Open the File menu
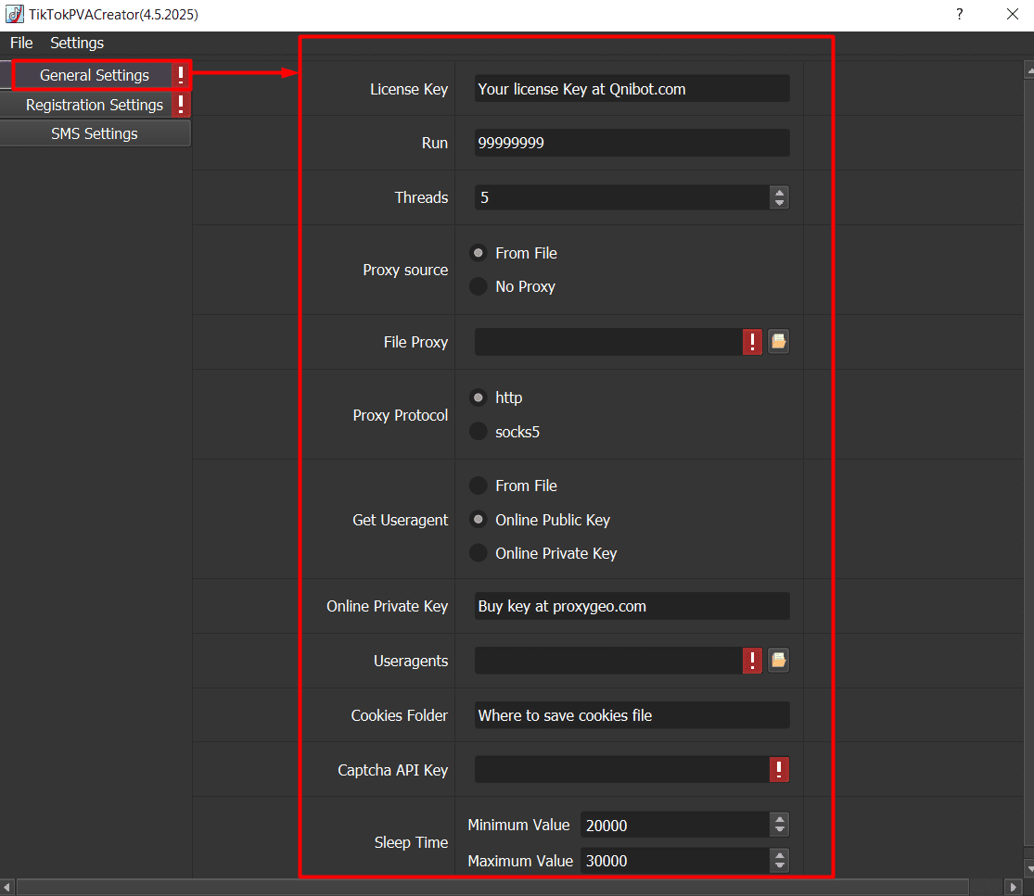Viewport: 1034px width, 896px height. [x=21, y=43]
